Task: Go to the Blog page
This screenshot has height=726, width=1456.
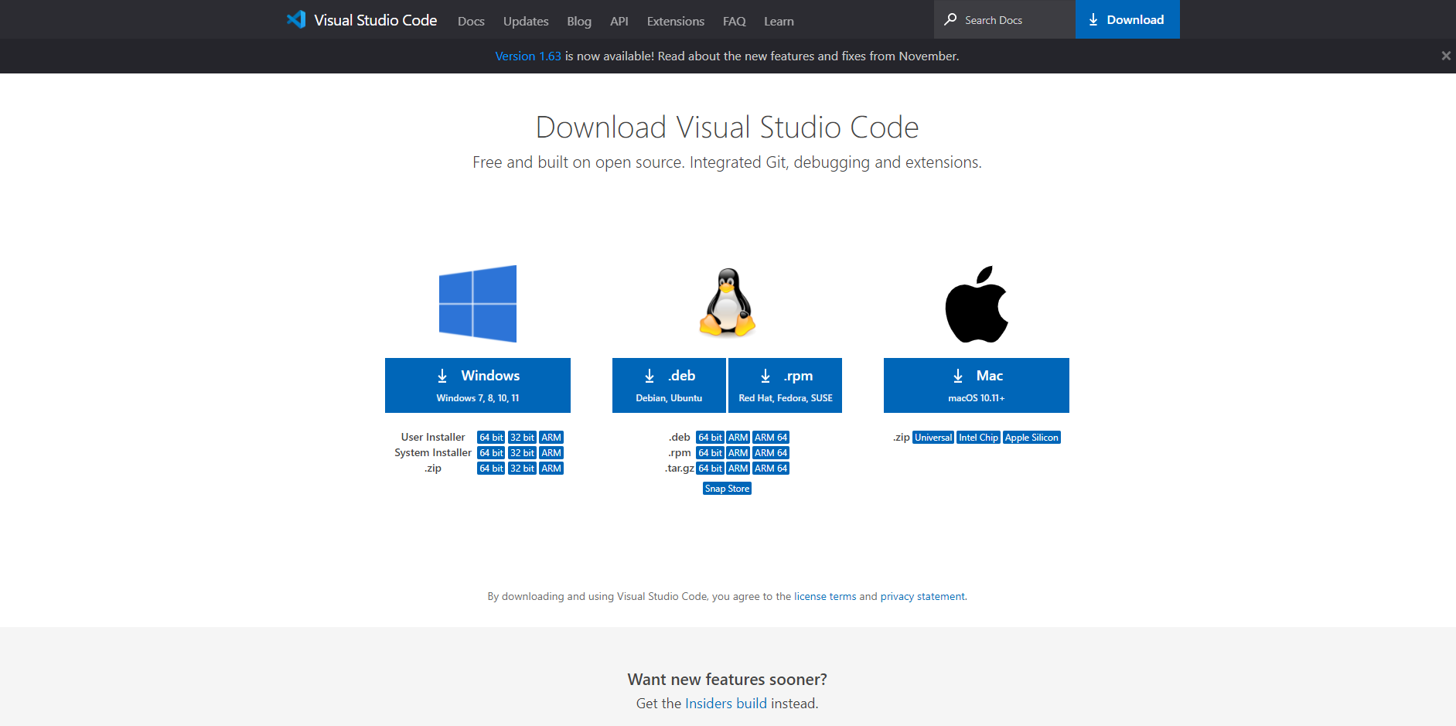Action: click(x=579, y=21)
